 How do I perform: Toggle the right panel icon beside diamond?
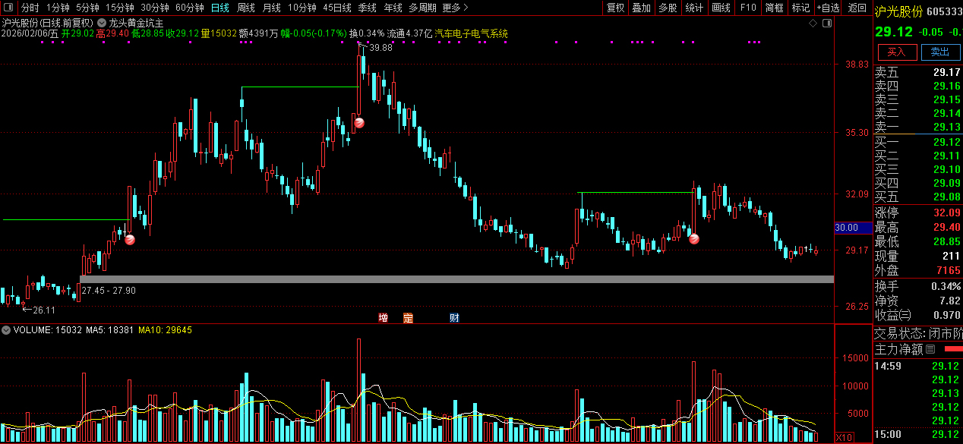(827, 23)
